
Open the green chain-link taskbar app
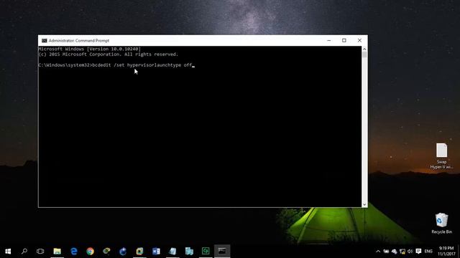[x=106, y=251]
